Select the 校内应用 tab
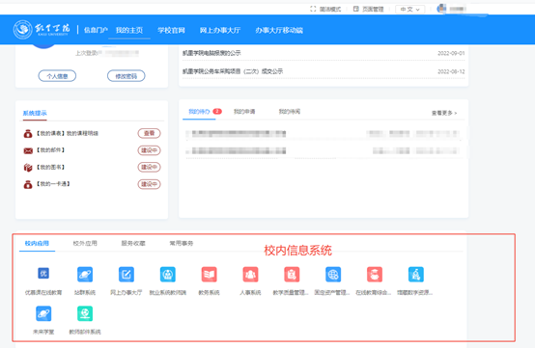 37,243
